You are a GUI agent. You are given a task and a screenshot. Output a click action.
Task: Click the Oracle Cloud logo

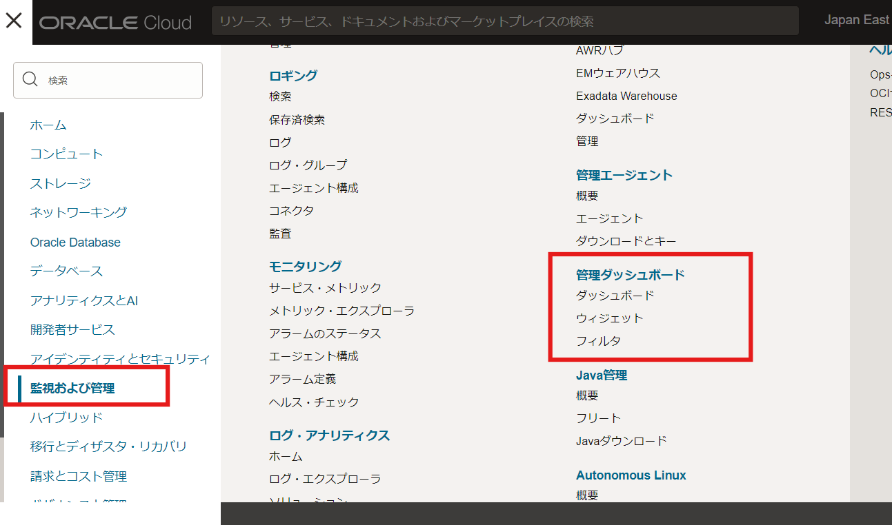pos(115,22)
